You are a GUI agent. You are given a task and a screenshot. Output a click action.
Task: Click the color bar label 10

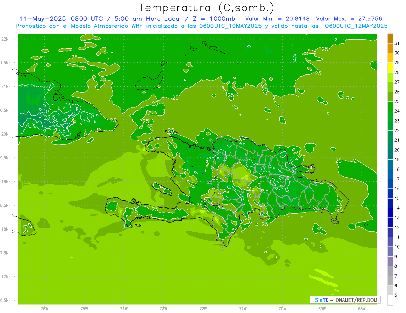(x=397, y=247)
